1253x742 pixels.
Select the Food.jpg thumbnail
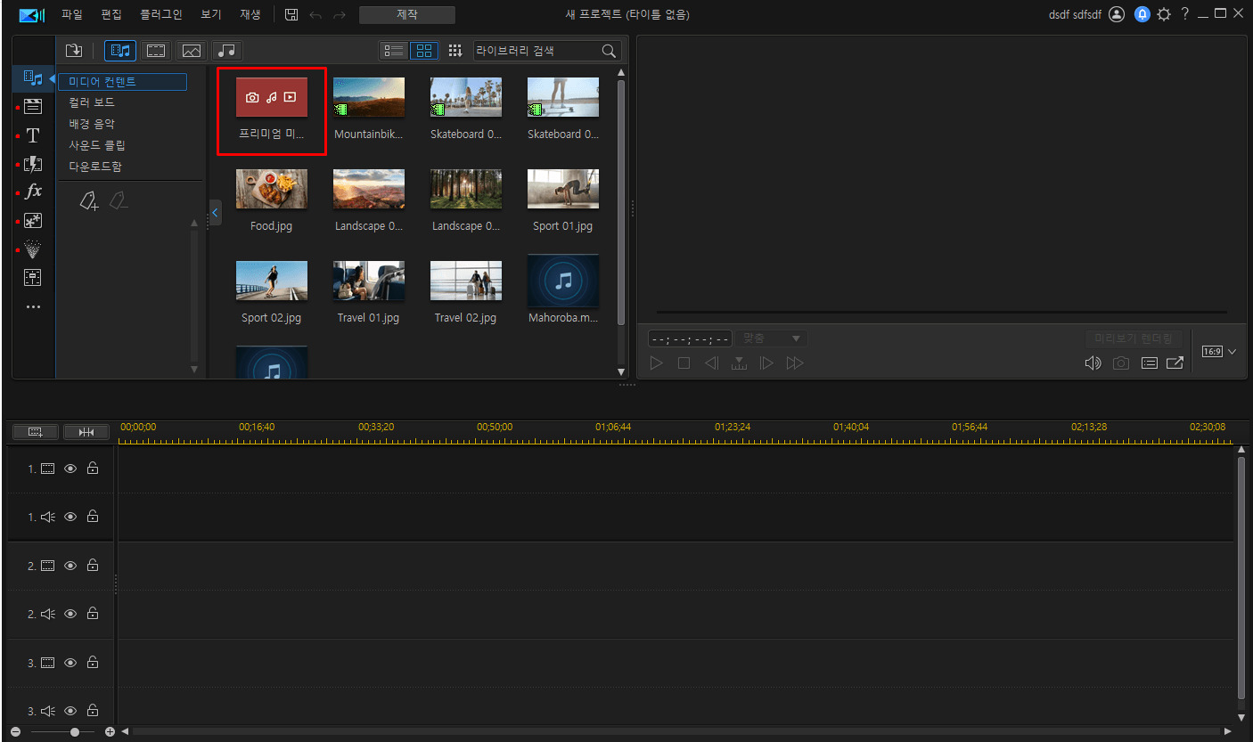tap(272, 190)
